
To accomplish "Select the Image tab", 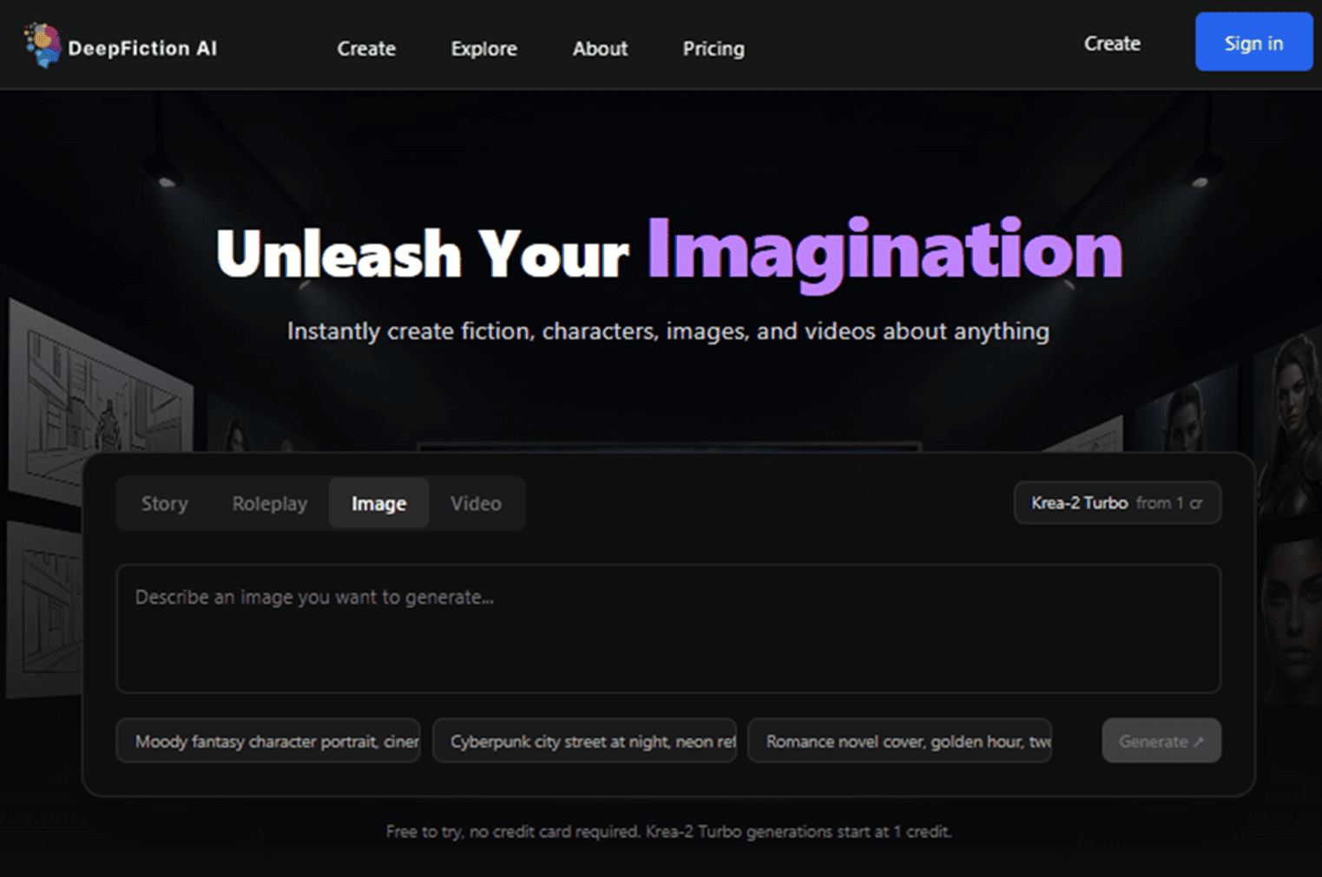I will tap(378, 503).
